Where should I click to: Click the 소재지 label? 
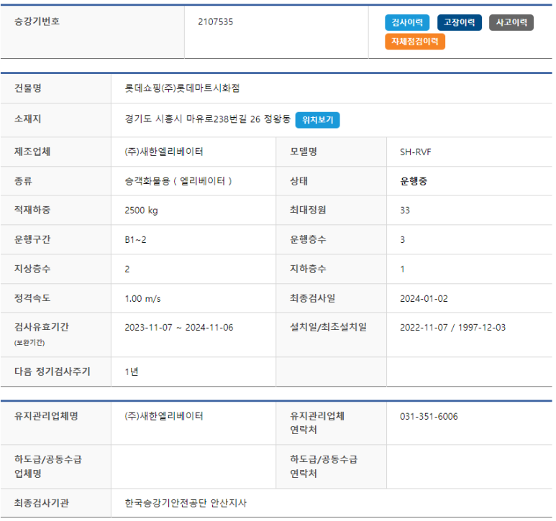[27, 119]
